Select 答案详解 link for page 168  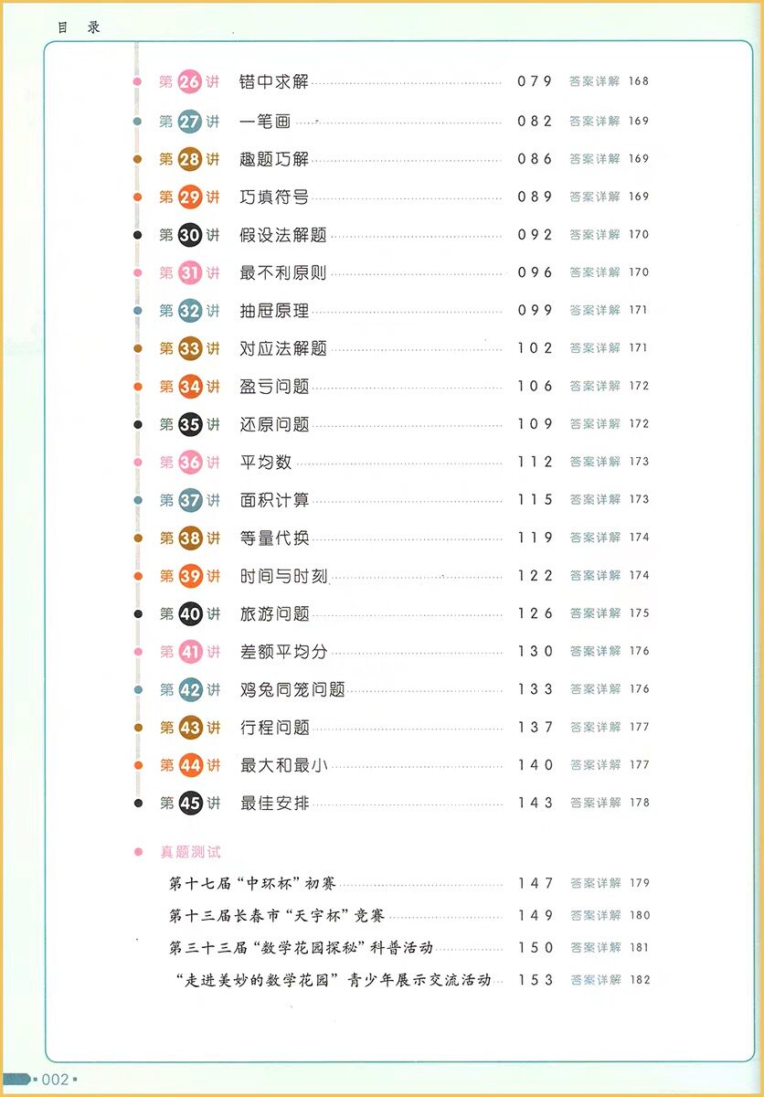click(595, 81)
